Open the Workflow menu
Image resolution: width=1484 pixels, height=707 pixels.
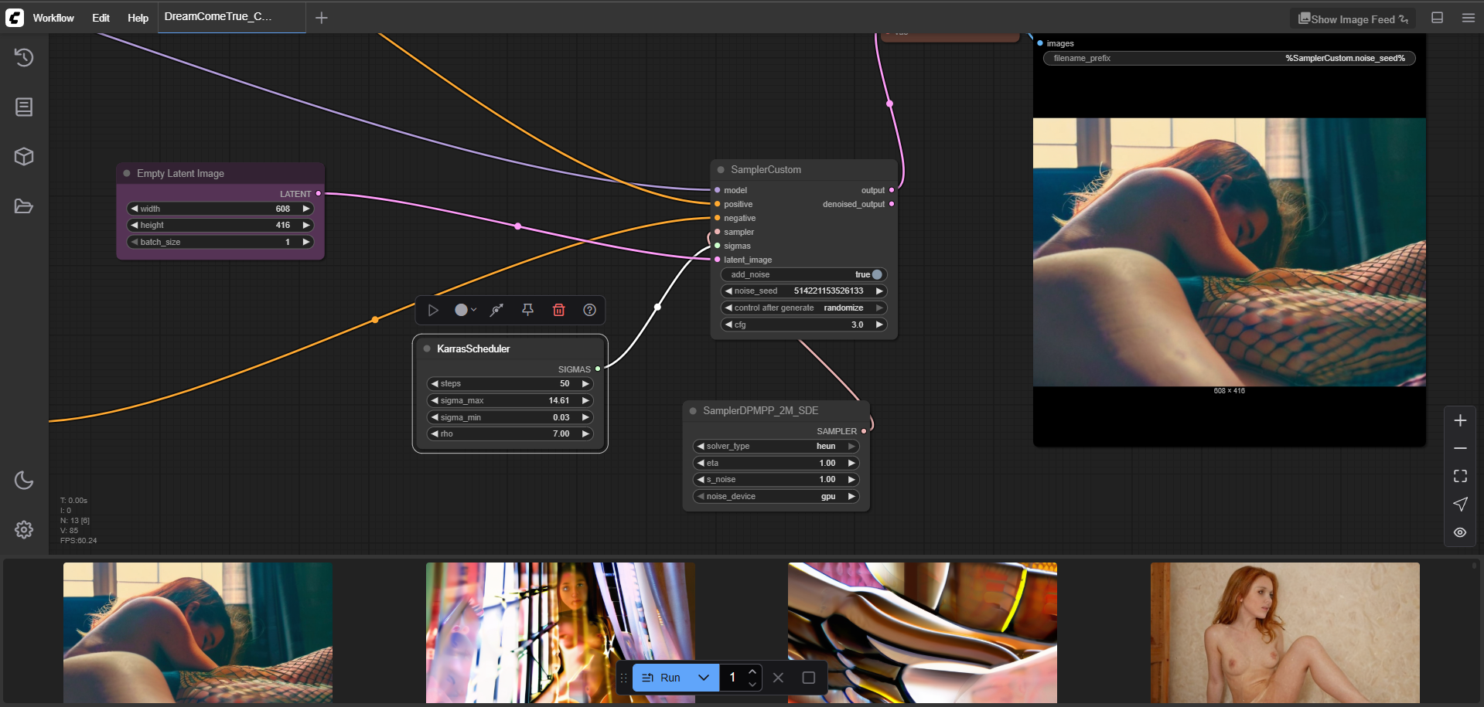pos(53,18)
